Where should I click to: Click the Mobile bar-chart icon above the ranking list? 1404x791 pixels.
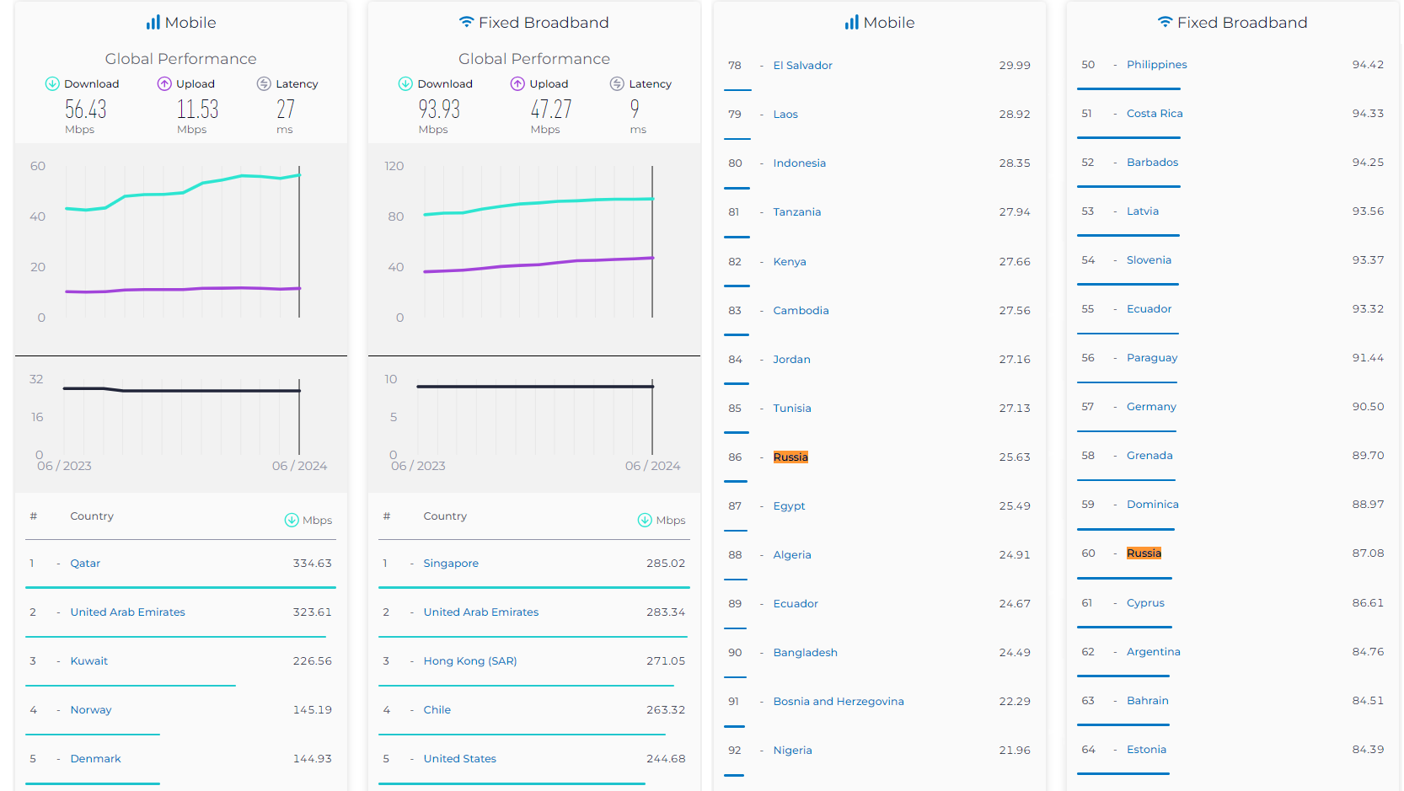tap(851, 23)
